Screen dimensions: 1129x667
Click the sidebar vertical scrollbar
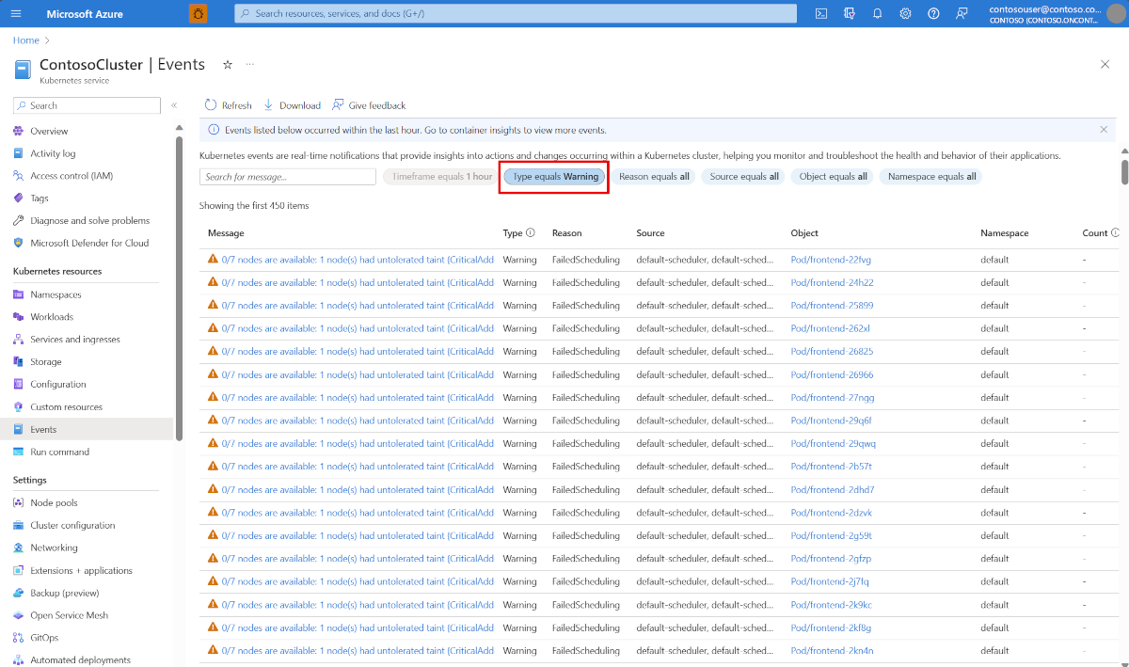tap(179, 282)
